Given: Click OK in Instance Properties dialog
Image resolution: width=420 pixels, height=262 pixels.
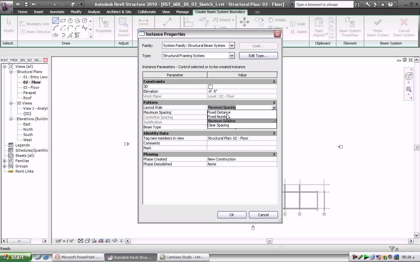Looking at the screenshot, I should 232,215.
